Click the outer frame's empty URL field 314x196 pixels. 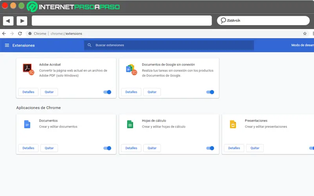click(x=122, y=21)
